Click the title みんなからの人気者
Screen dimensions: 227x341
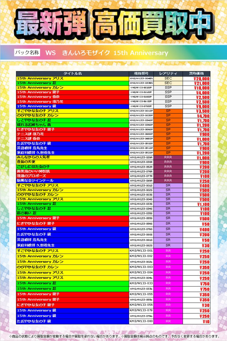[x=33, y=157]
